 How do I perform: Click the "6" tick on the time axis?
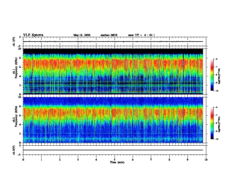coord(133,160)
